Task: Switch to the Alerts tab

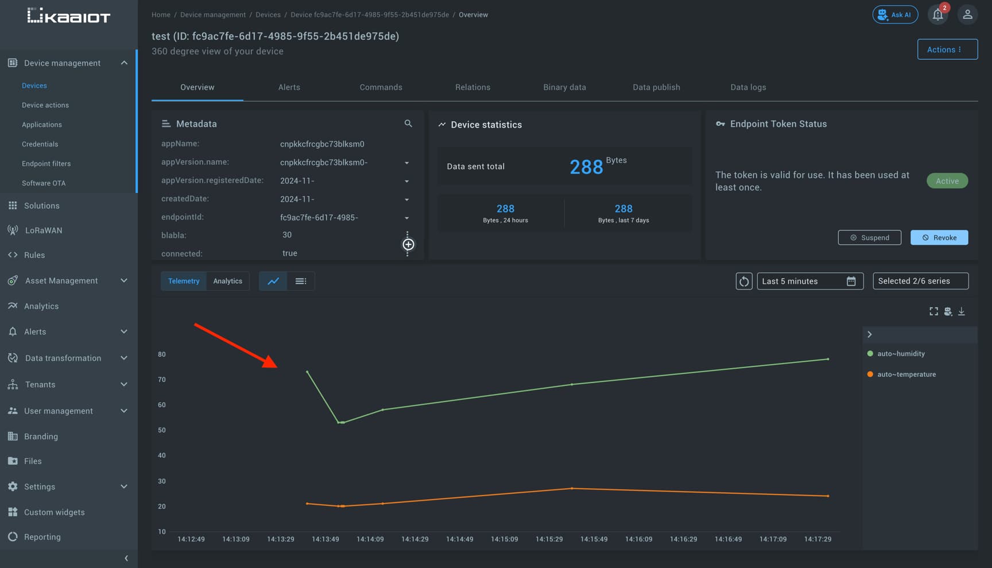Action: click(x=289, y=87)
